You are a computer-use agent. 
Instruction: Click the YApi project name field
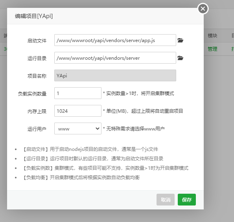[x=115, y=75]
